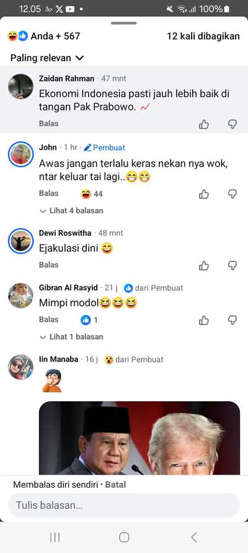This screenshot has width=248, height=553.
Task: Open the 12 kali dibagikan shares list
Action: pyautogui.click(x=203, y=36)
